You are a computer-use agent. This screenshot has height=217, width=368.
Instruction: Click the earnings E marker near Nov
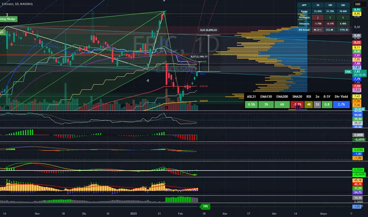(7, 108)
